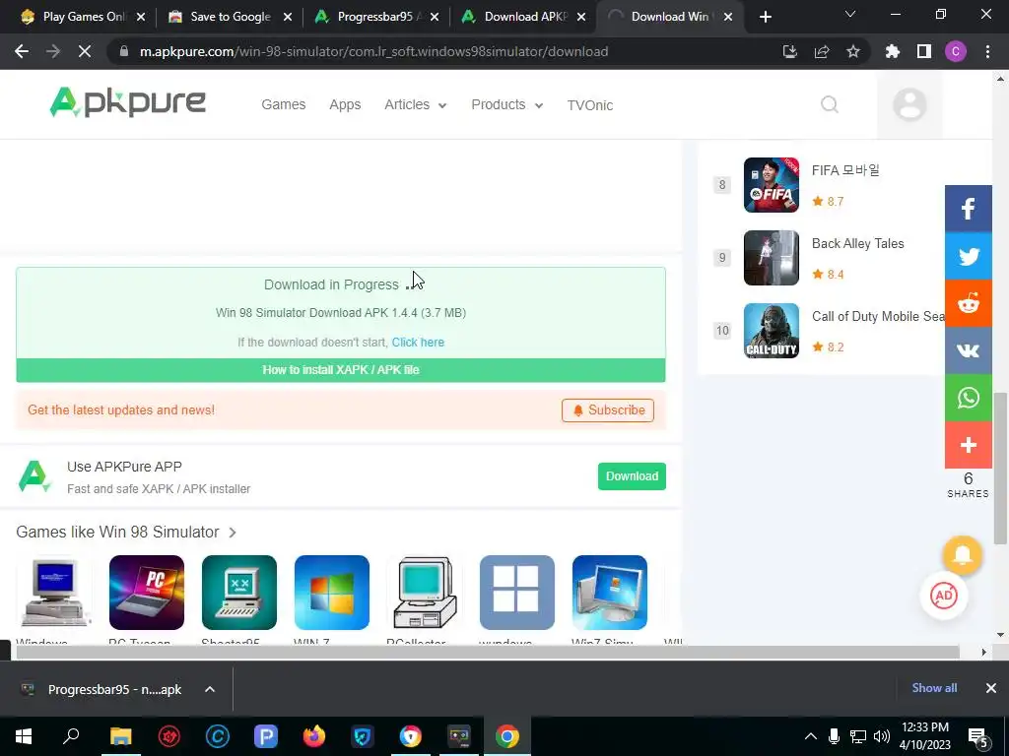
Task: Open File Explorer from taskbar
Action: point(120,736)
